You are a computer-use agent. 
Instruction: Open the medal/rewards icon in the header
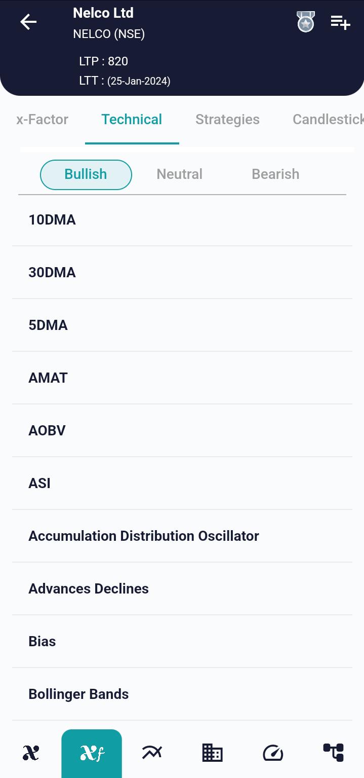pyautogui.click(x=305, y=22)
